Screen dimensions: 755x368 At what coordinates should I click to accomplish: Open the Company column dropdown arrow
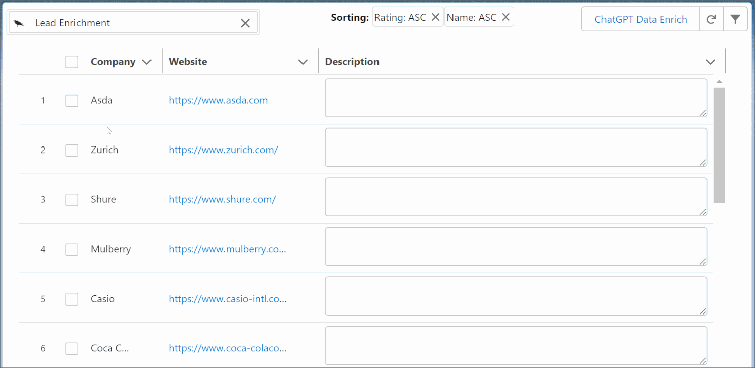(147, 62)
